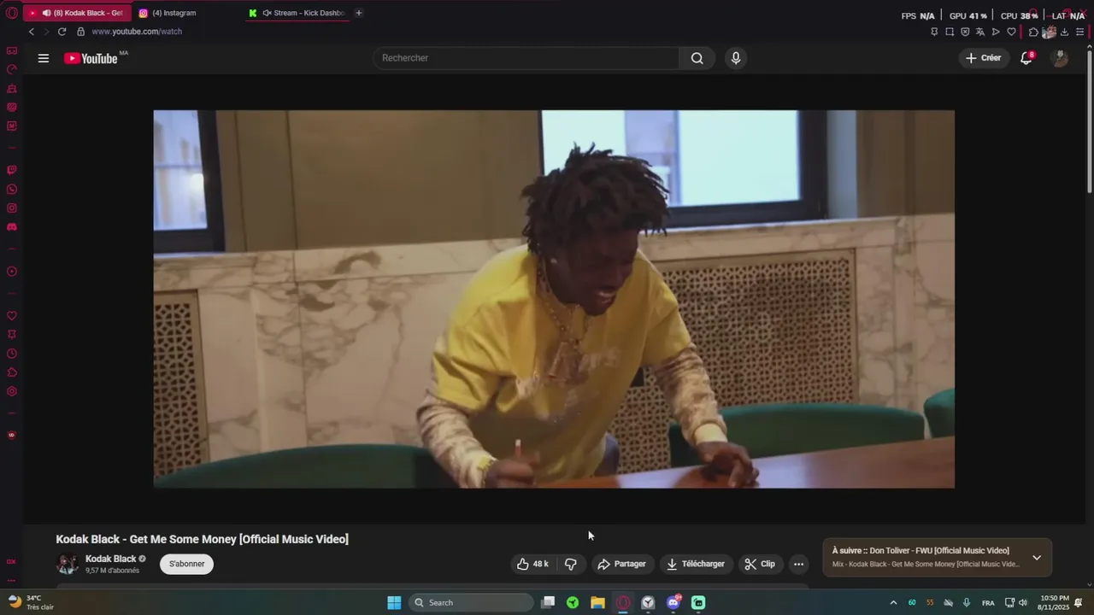Unmute the Kick Stream tab speaker
This screenshot has height=615, width=1094.
coord(267,13)
